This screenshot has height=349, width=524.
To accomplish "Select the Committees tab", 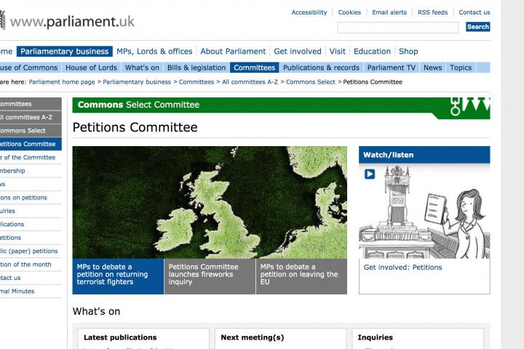I will pyautogui.click(x=254, y=68).
